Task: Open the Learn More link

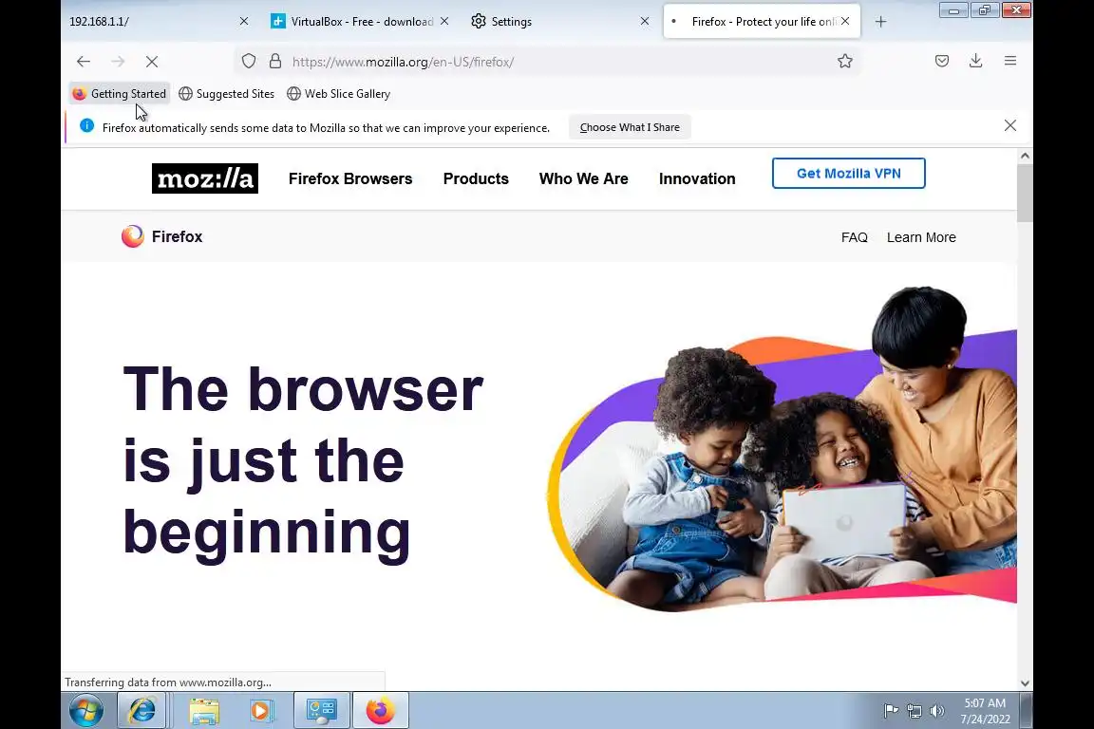Action: [x=921, y=237]
